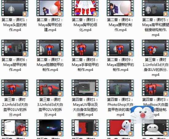The width and height of the screenshot is (169, 139).
Task: Click the file name 第二章:课时1:Maya头盔的制作.mp4
Action: (15, 25)
